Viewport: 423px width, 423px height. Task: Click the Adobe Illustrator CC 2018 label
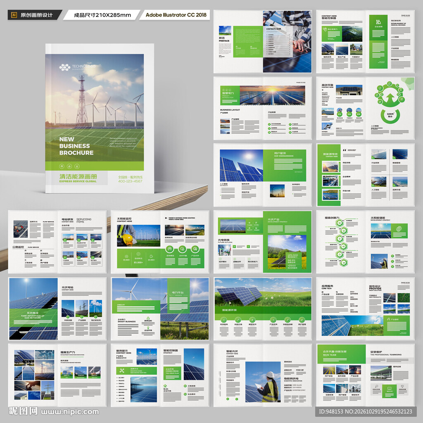pyautogui.click(x=176, y=15)
